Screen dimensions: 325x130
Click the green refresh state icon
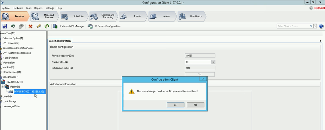pyautogui.click(x=47, y=26)
